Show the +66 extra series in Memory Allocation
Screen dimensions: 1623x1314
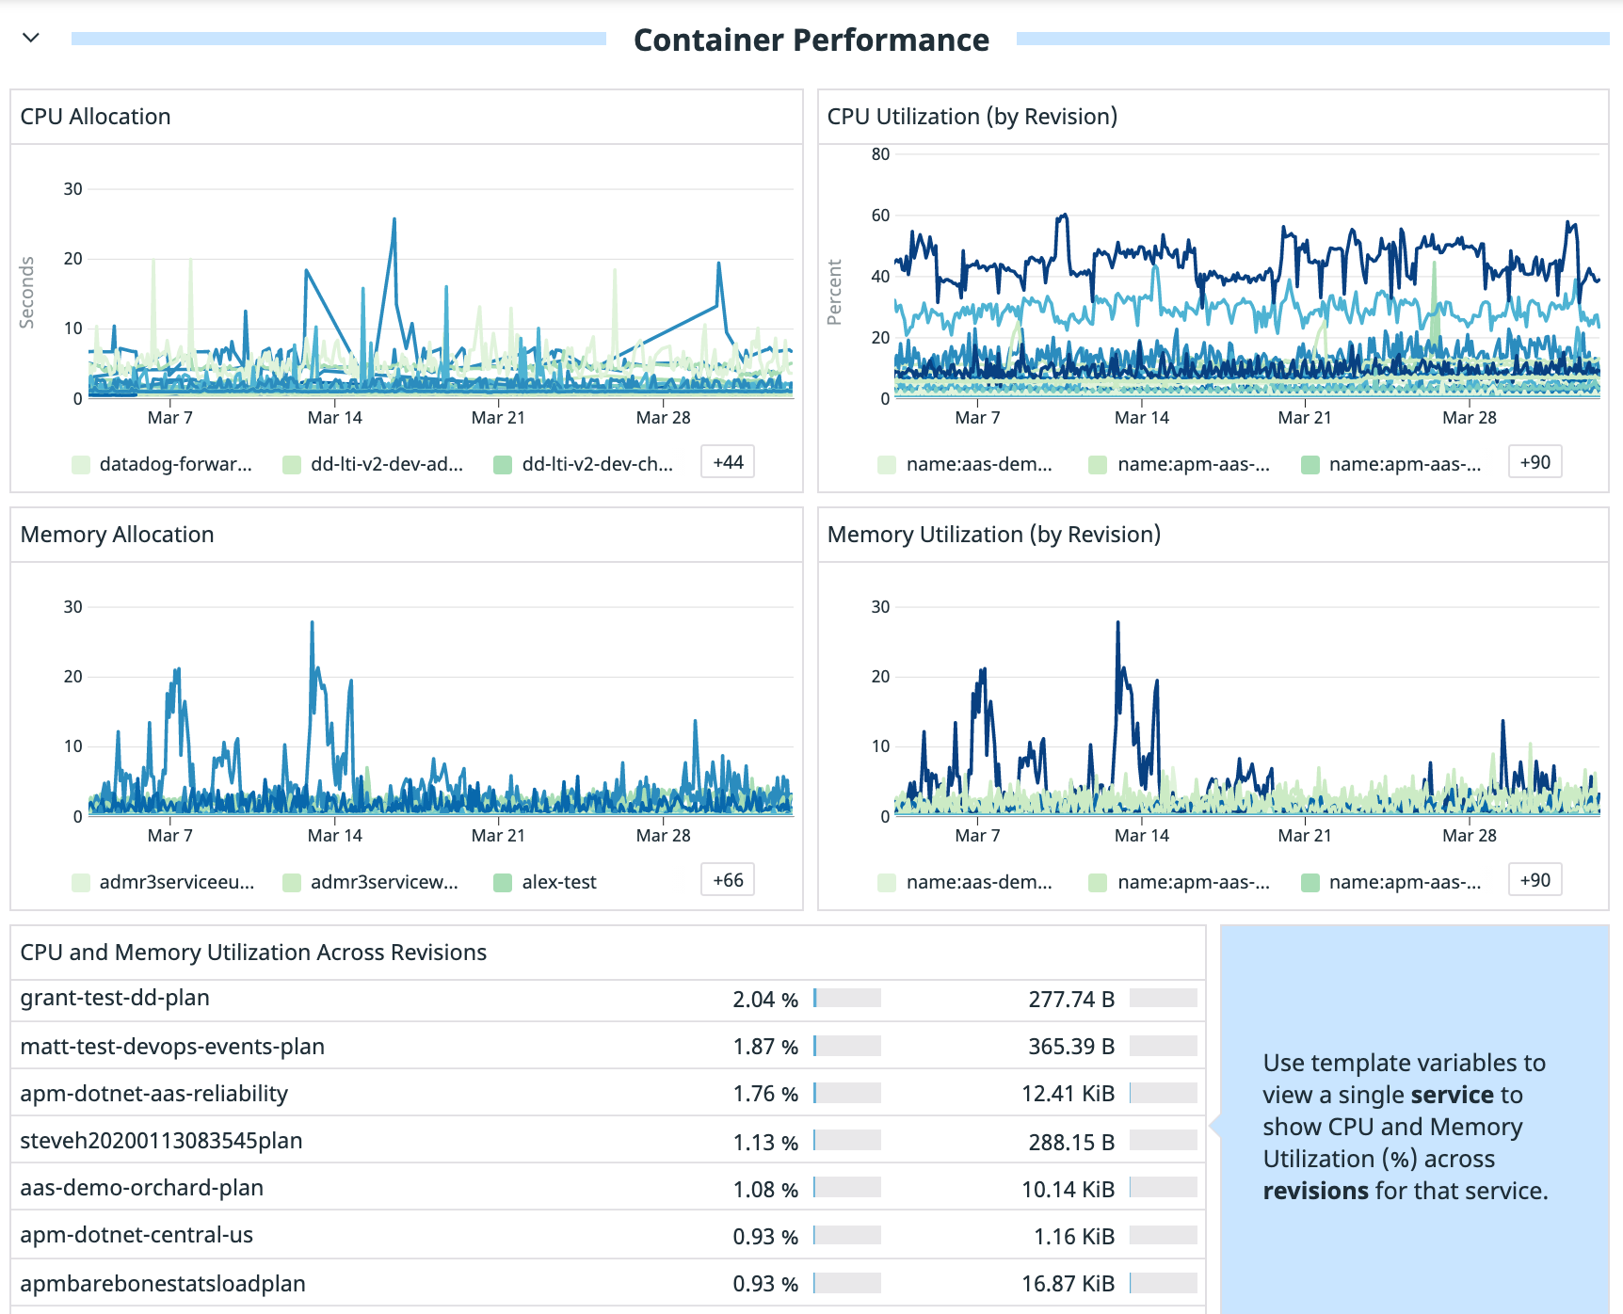coord(727,879)
